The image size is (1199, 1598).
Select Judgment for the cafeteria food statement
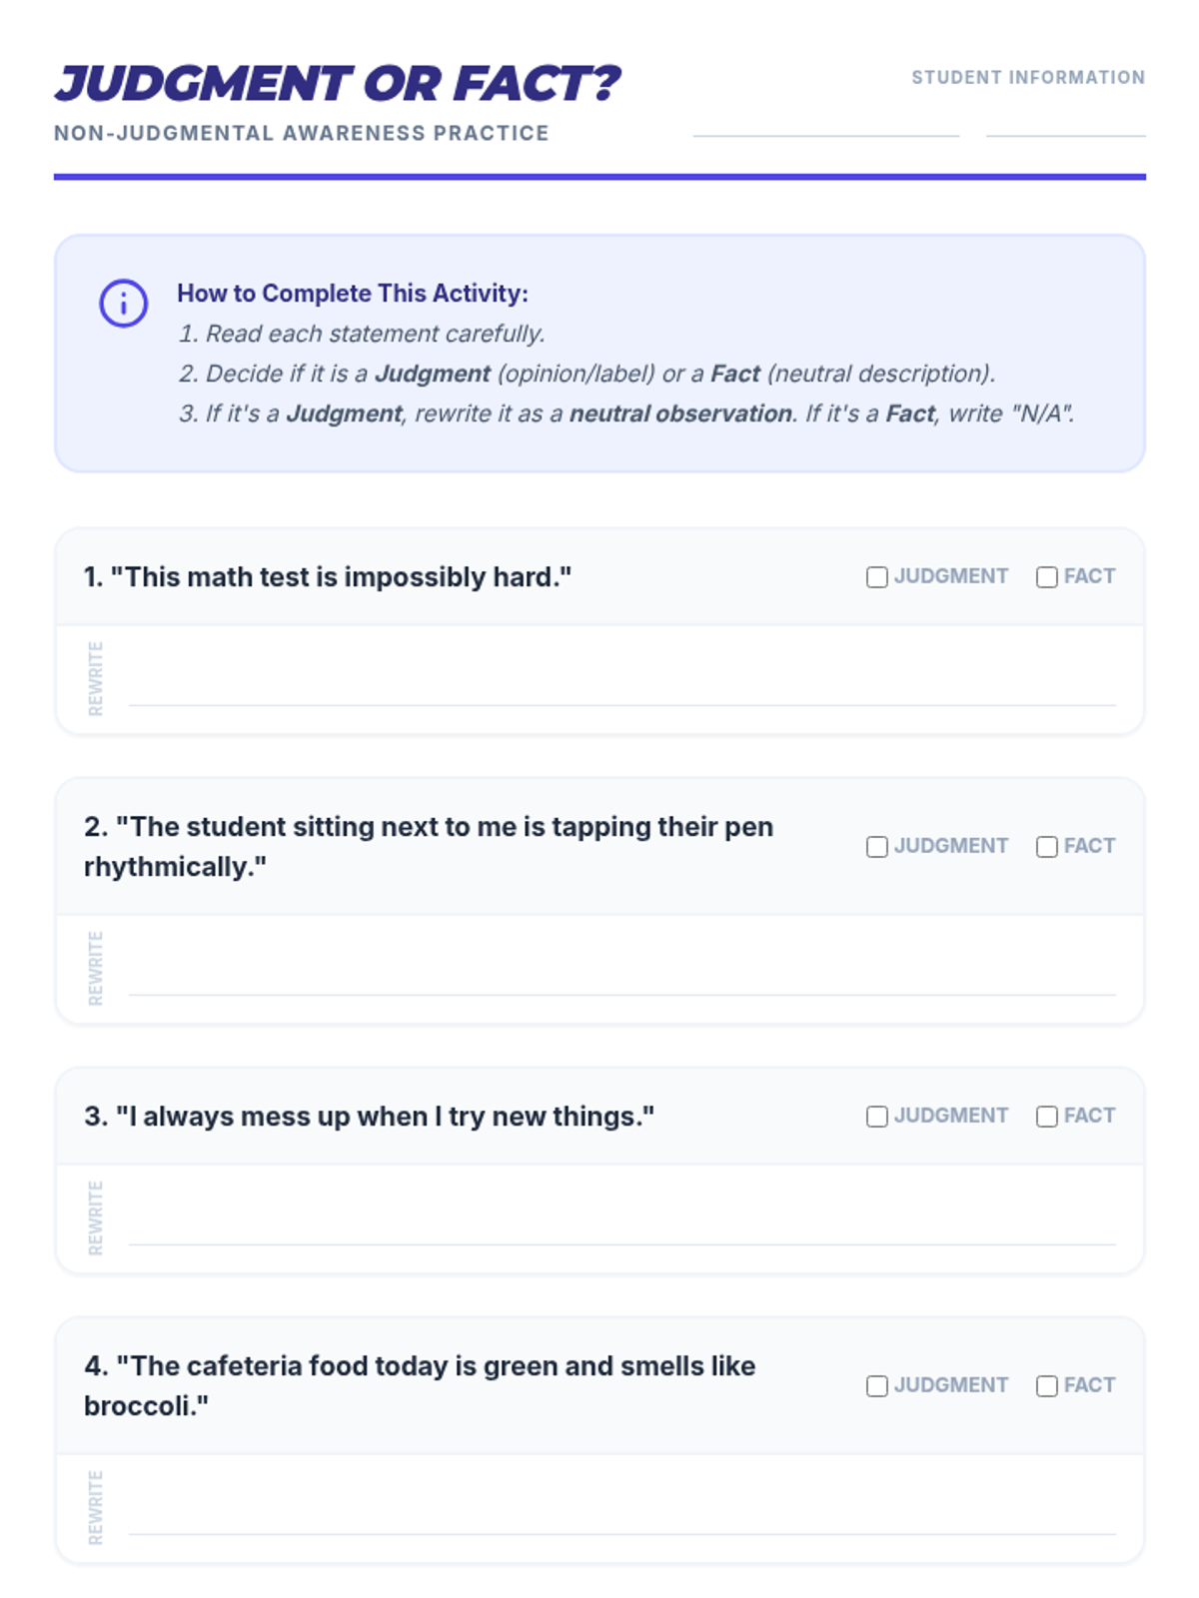(x=876, y=1386)
